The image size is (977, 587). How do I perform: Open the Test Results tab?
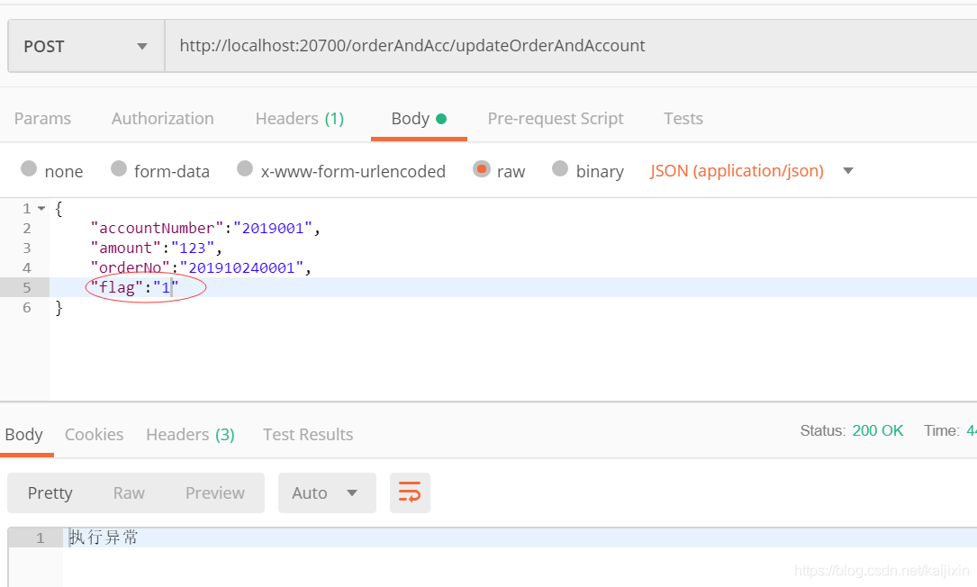pos(308,434)
